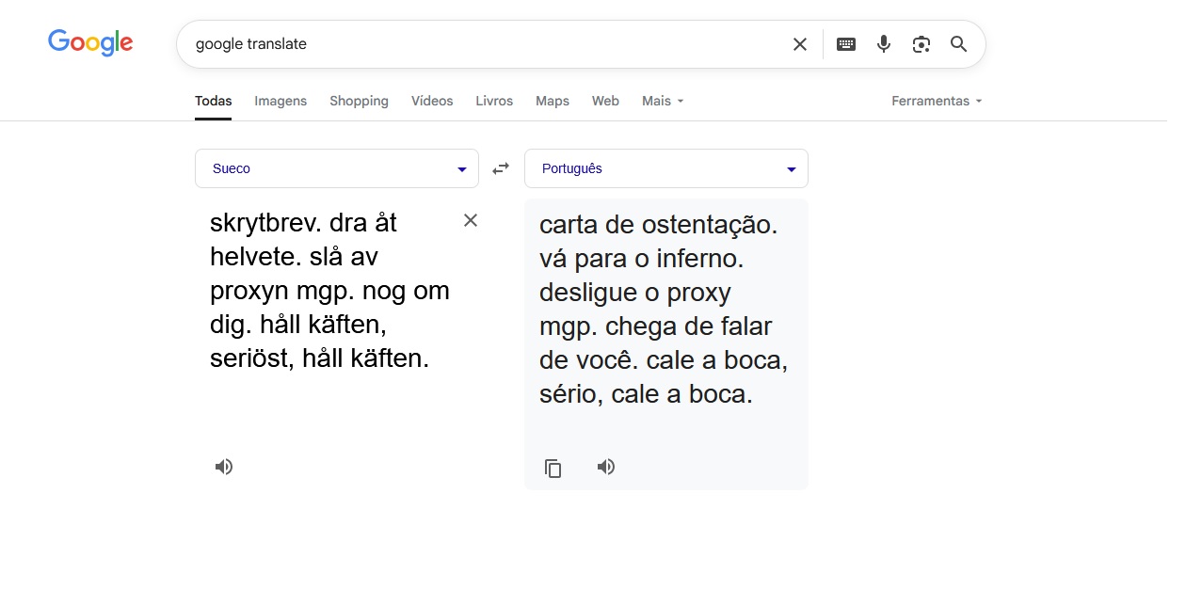Clear the search box with the X icon
Screen dimensions: 1186x589
coord(800,44)
